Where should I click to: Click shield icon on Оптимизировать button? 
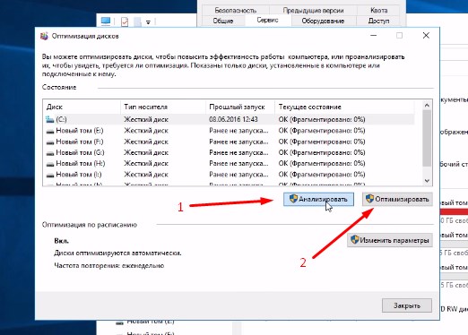pos(370,199)
